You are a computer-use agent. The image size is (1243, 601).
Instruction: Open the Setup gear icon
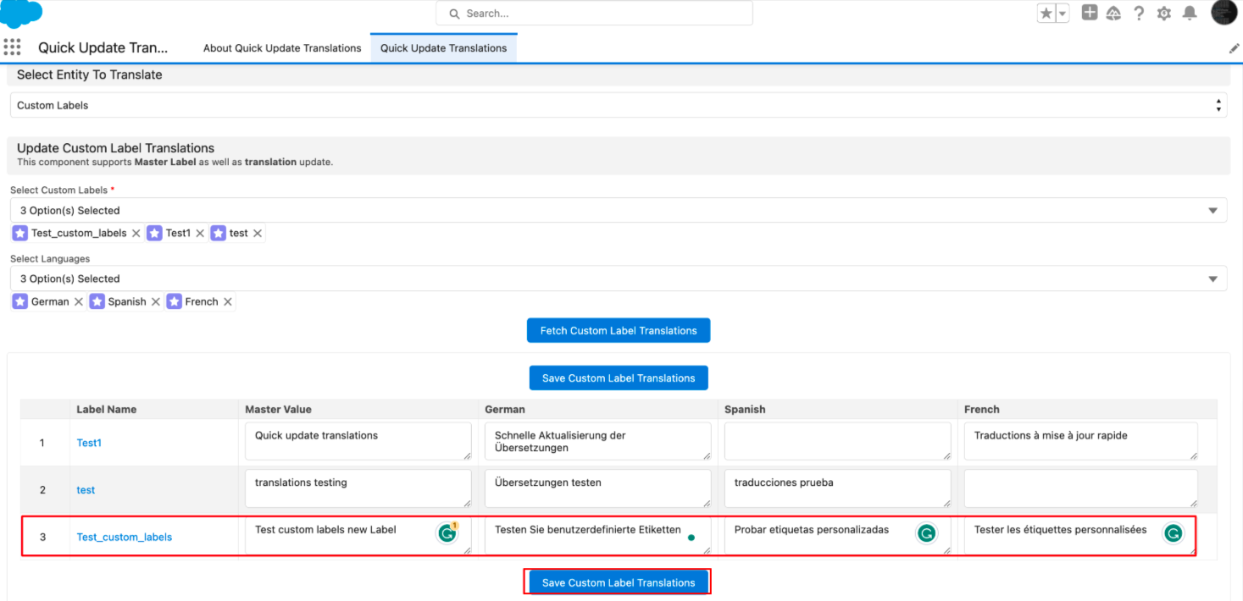click(1164, 14)
